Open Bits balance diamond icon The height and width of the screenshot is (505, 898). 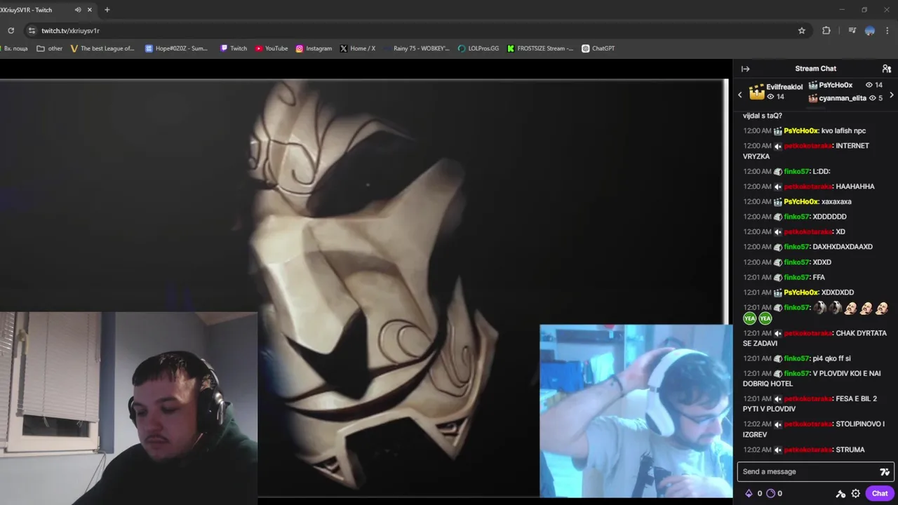pyautogui.click(x=749, y=494)
